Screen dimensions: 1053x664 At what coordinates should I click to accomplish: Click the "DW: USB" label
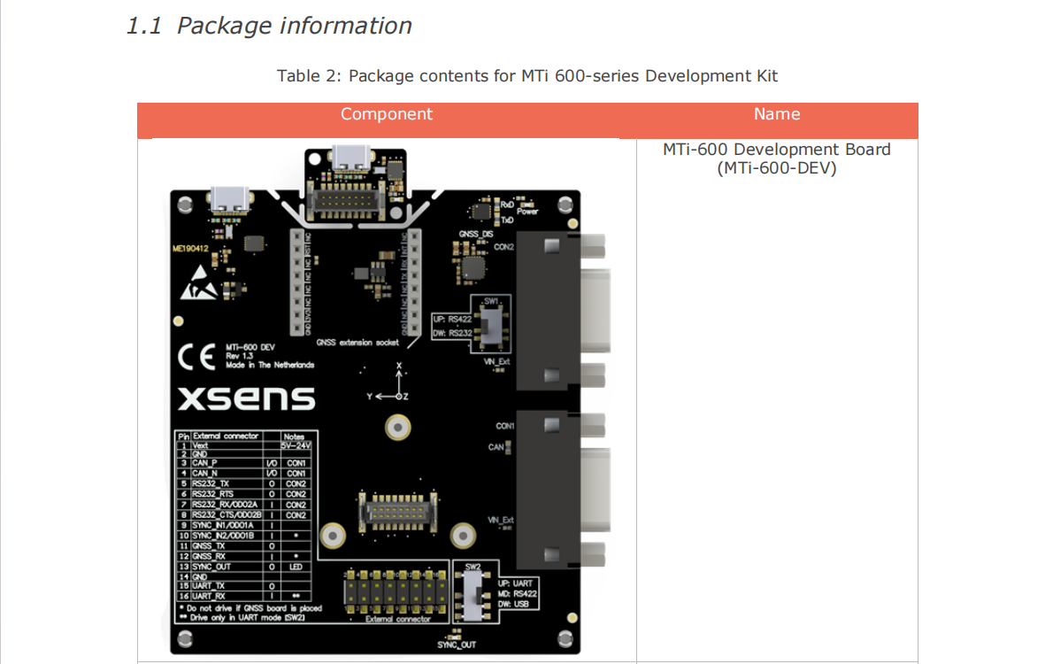point(514,604)
